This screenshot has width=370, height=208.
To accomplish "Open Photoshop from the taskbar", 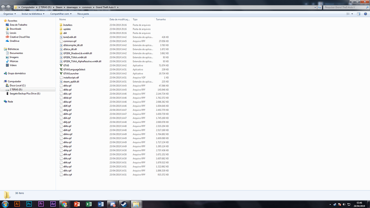I will click(x=29, y=204).
